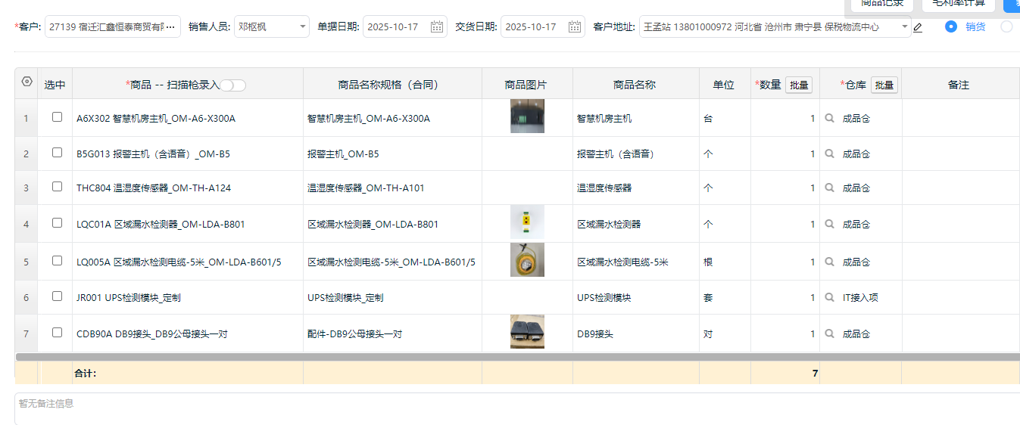Click the 批量 button next to 仓库
This screenshot has height=425, width=1020.
[884, 85]
